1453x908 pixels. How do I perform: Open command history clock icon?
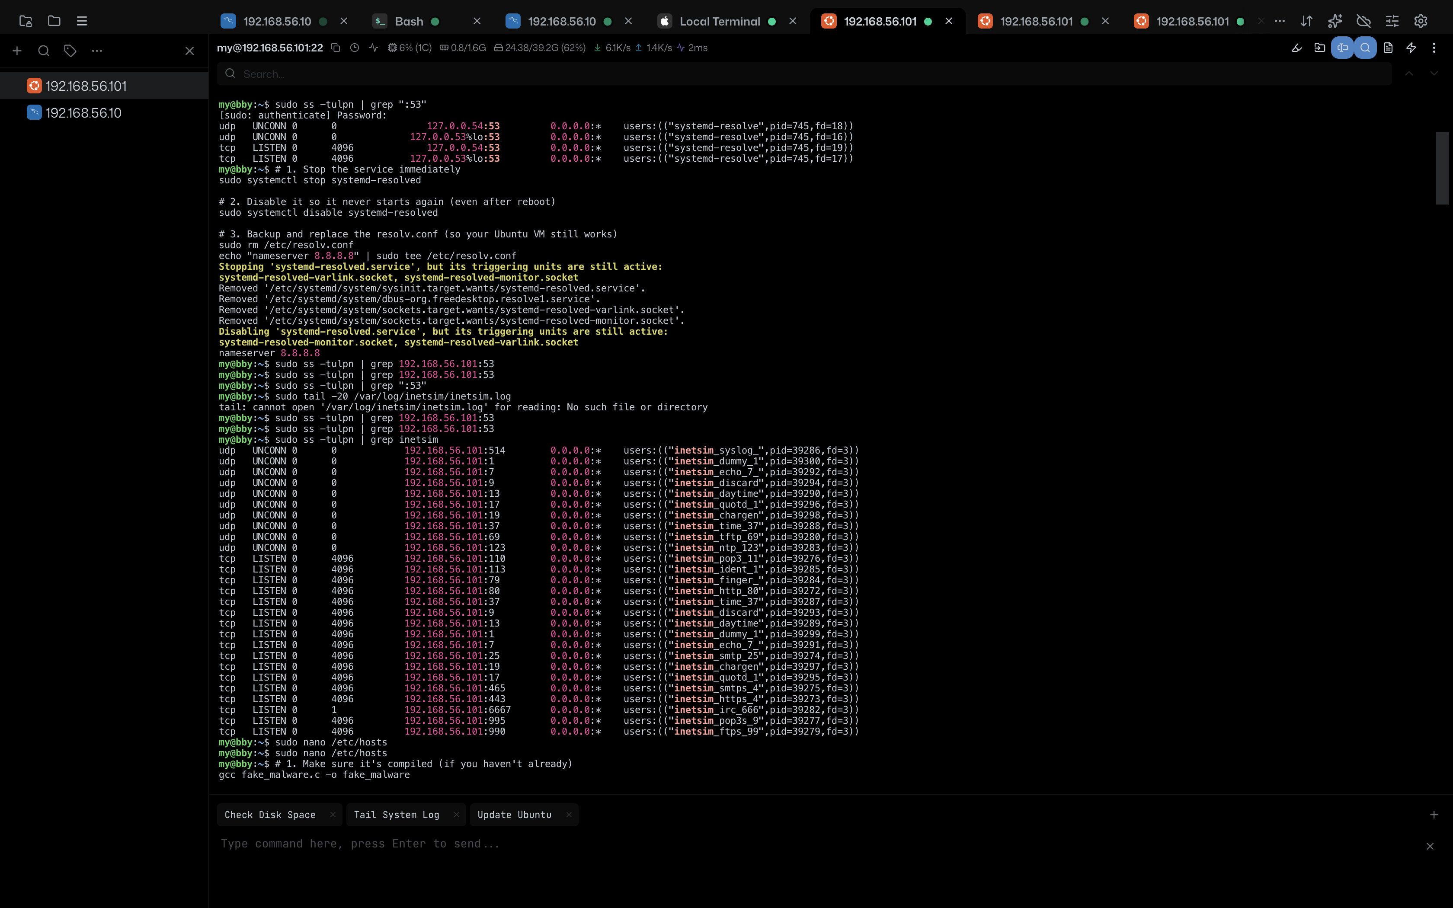coord(355,48)
